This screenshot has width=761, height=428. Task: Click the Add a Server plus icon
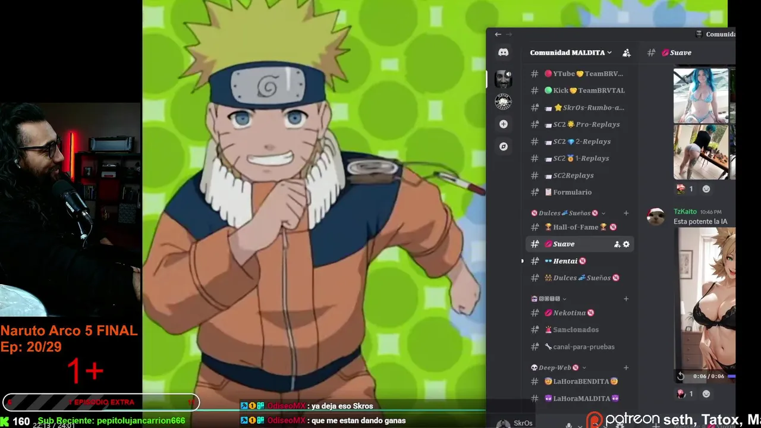504,124
